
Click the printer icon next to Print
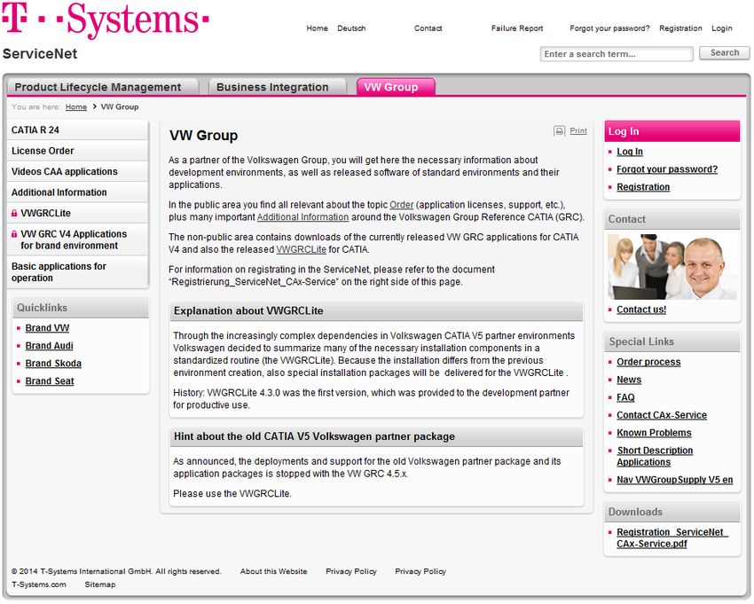tap(559, 130)
